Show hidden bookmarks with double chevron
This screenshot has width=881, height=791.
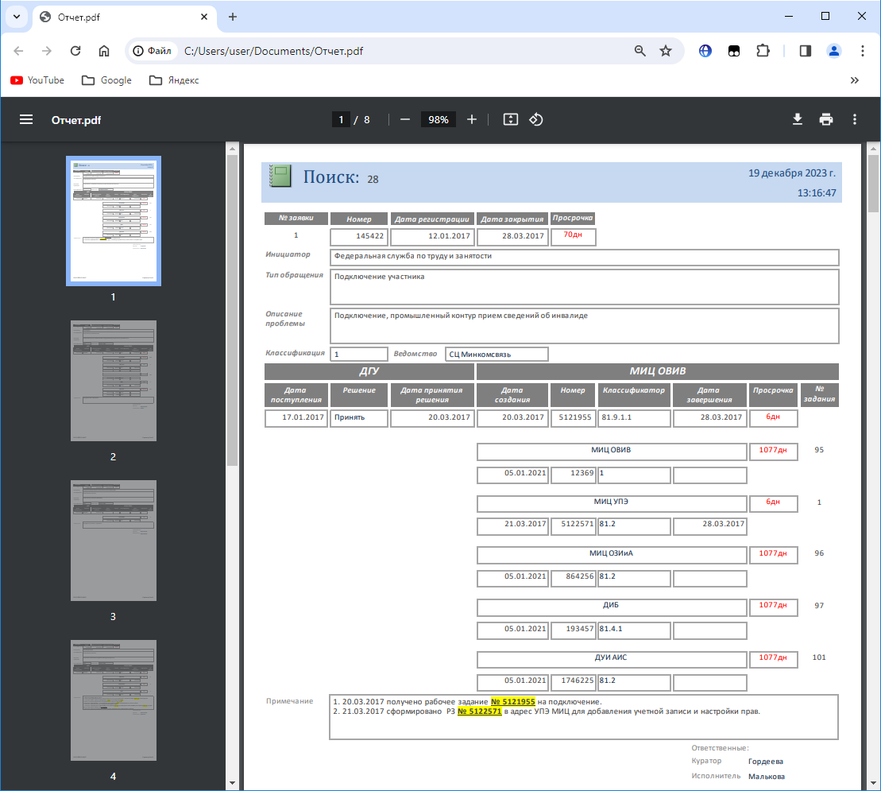(855, 80)
